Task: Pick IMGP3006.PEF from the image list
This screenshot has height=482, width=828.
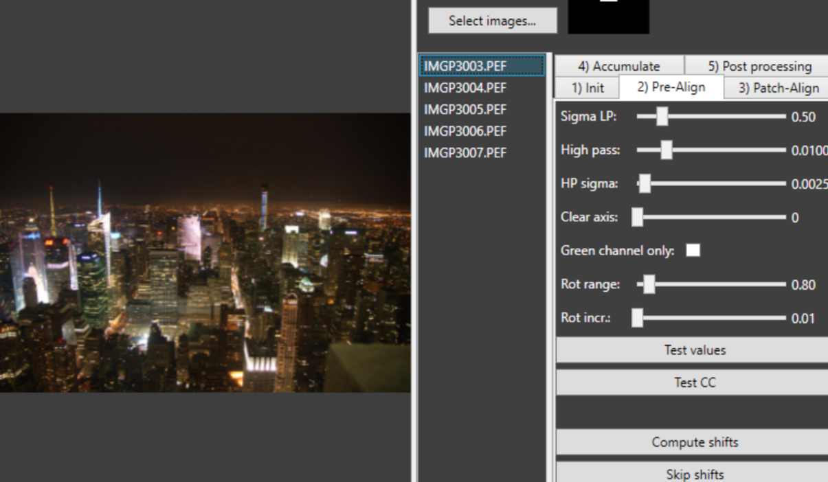Action: 465,131
